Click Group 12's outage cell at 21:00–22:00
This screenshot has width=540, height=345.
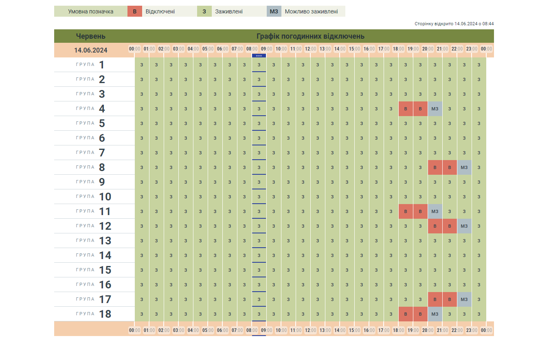click(450, 226)
